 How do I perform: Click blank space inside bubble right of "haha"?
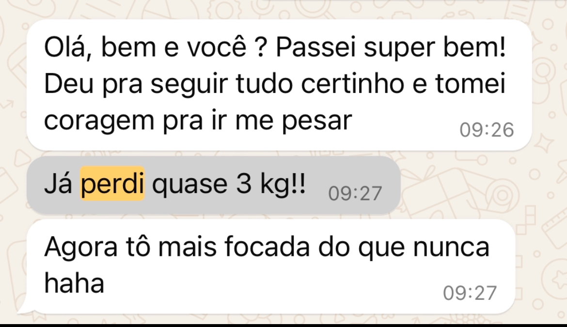coord(271,285)
